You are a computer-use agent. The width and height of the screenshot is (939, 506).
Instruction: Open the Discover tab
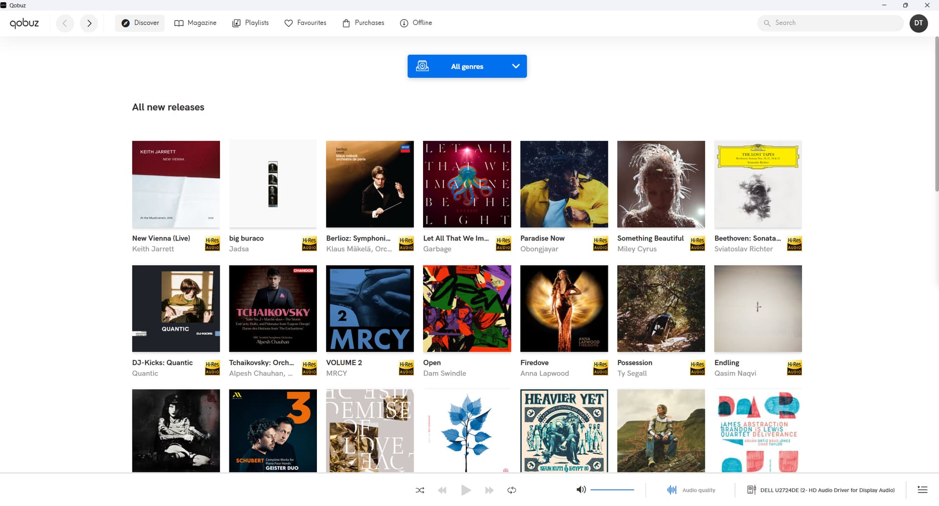point(140,23)
